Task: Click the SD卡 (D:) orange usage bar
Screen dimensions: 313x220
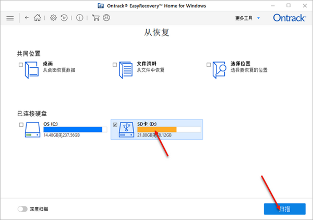Action: (169, 130)
